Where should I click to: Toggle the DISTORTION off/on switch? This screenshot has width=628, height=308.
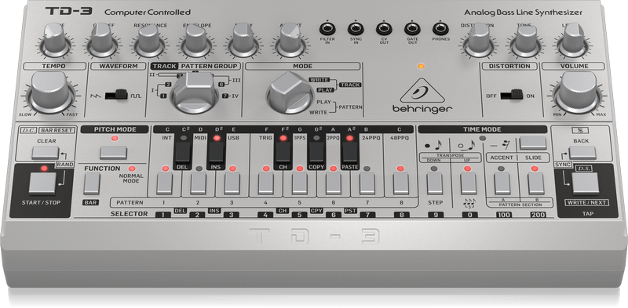(512, 95)
